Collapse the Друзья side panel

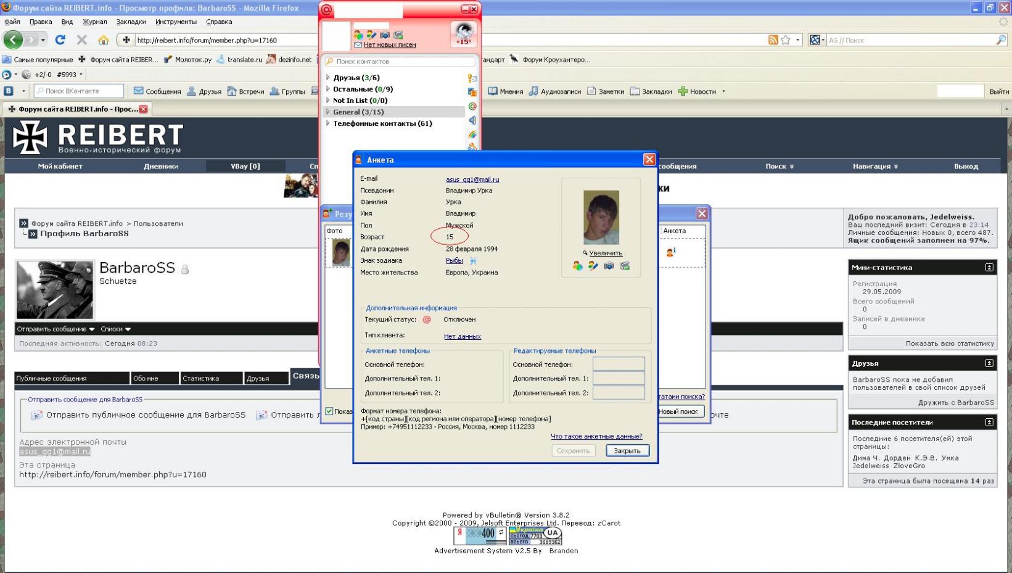point(989,363)
